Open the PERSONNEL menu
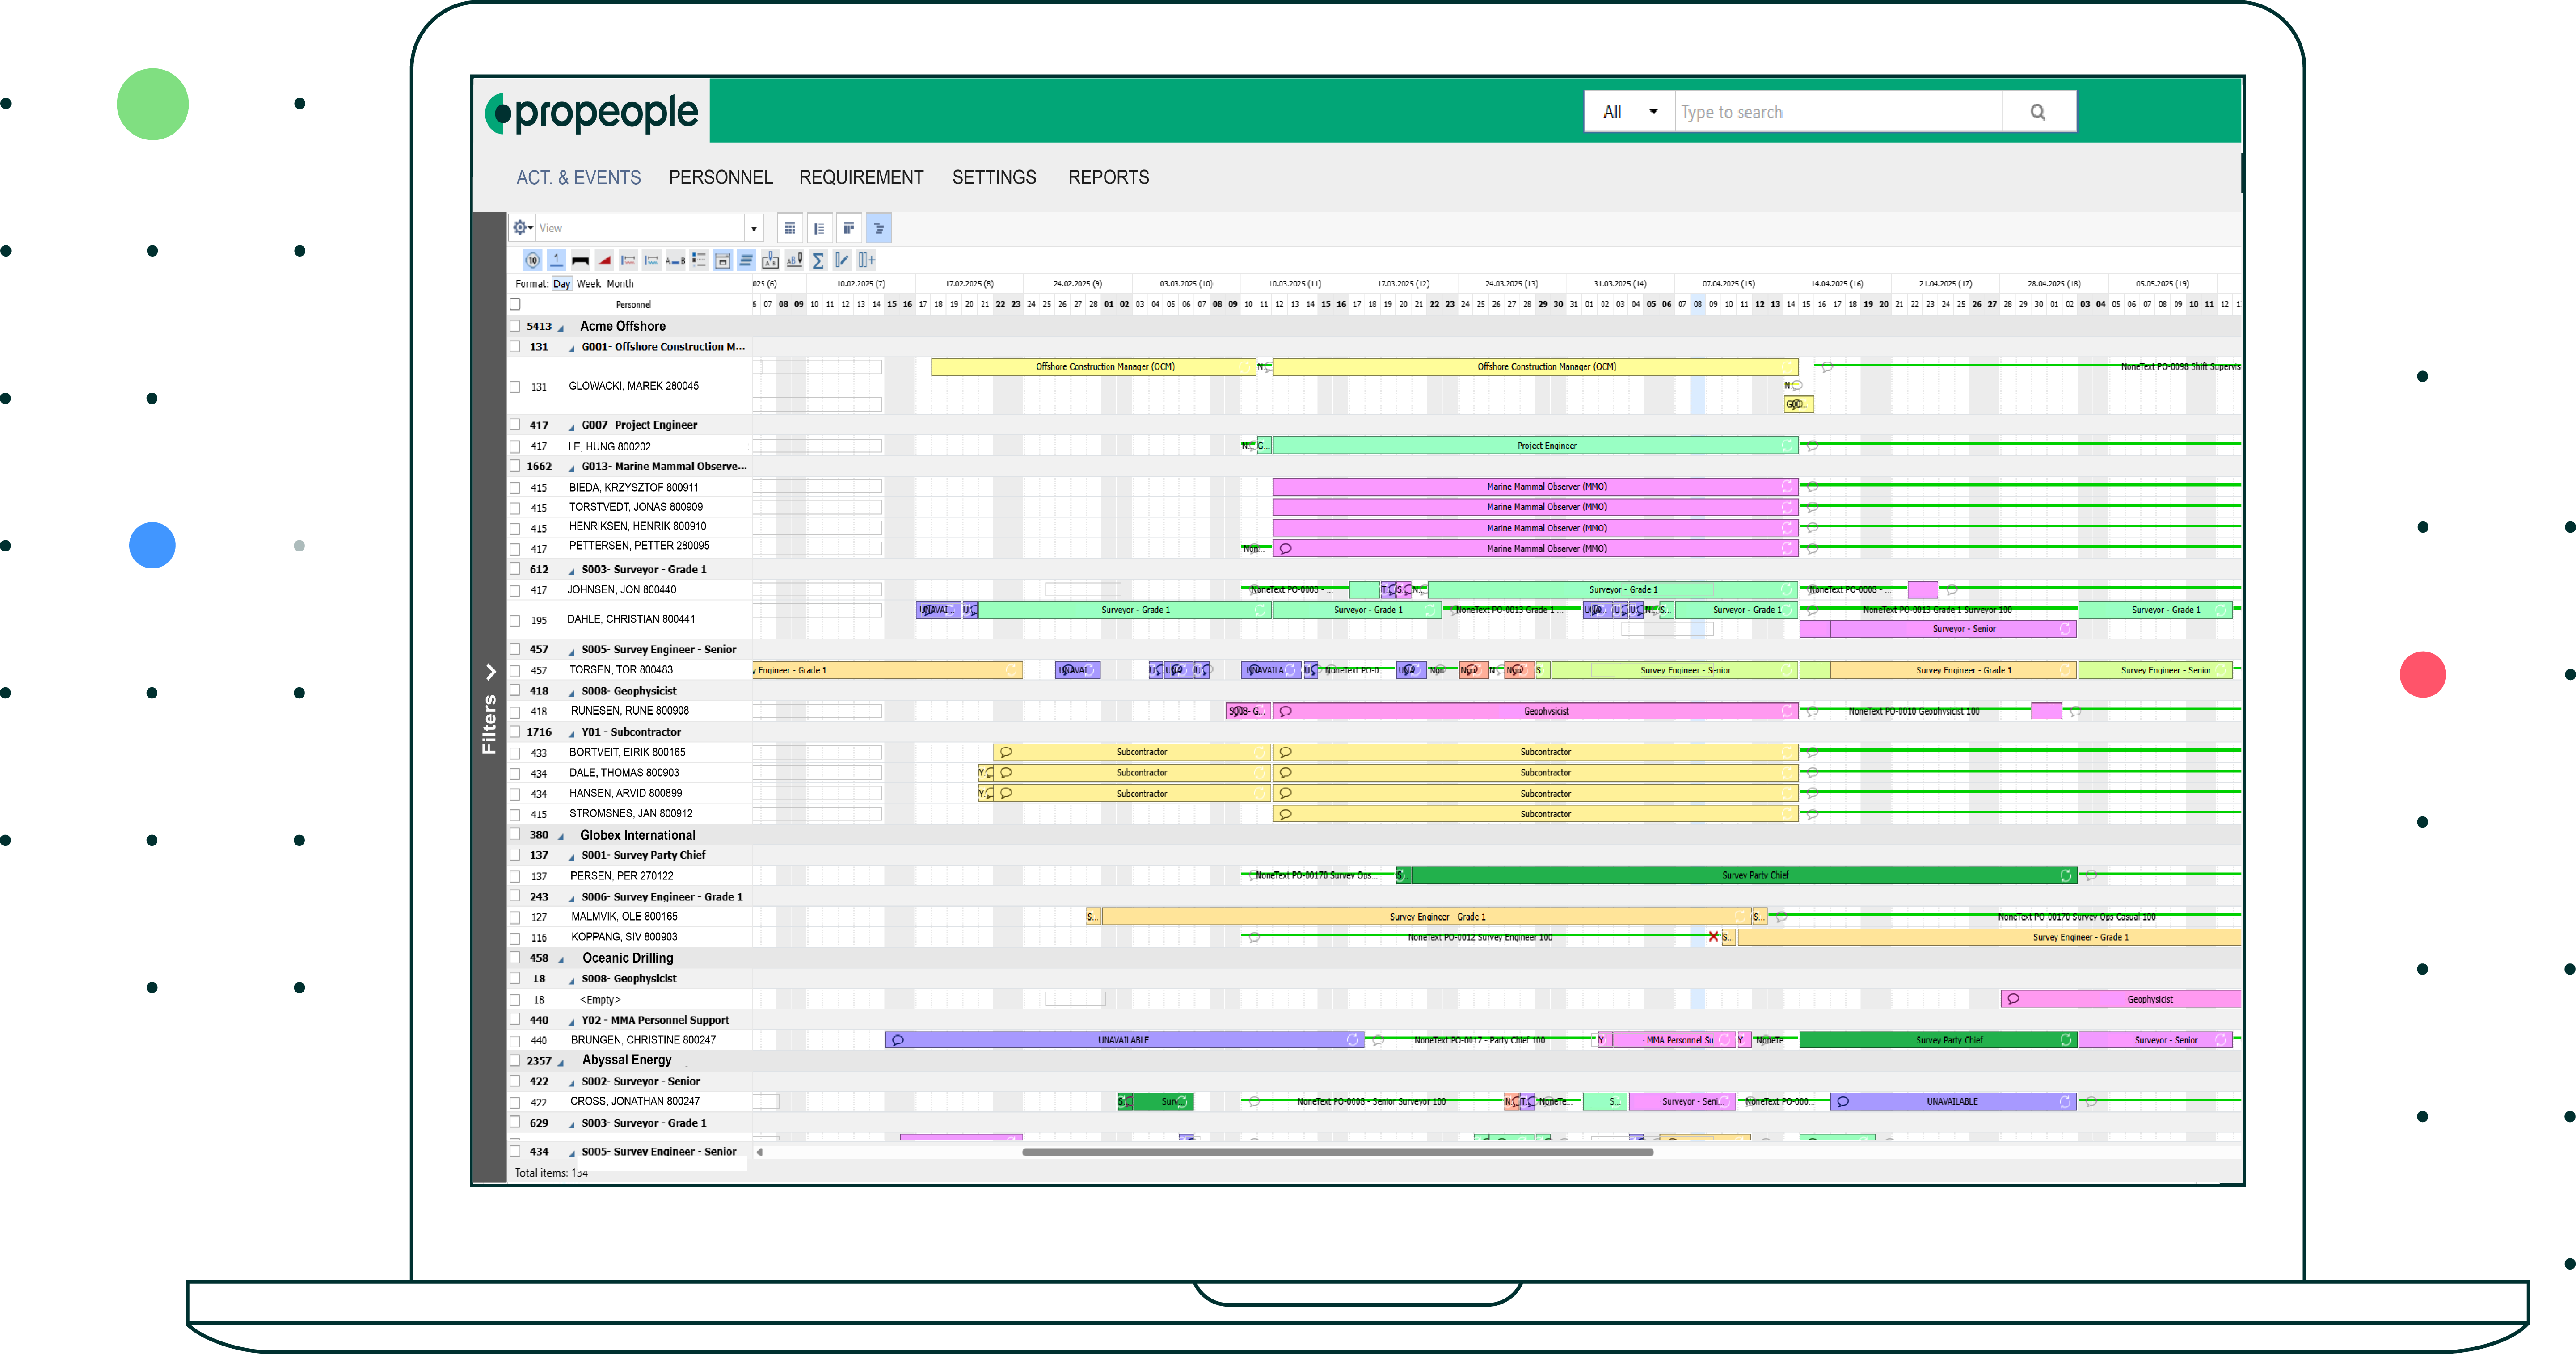This screenshot has width=2576, height=1354. click(720, 177)
